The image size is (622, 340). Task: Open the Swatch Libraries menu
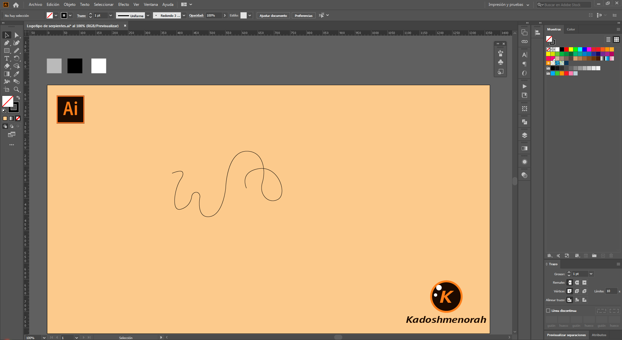(x=550, y=256)
